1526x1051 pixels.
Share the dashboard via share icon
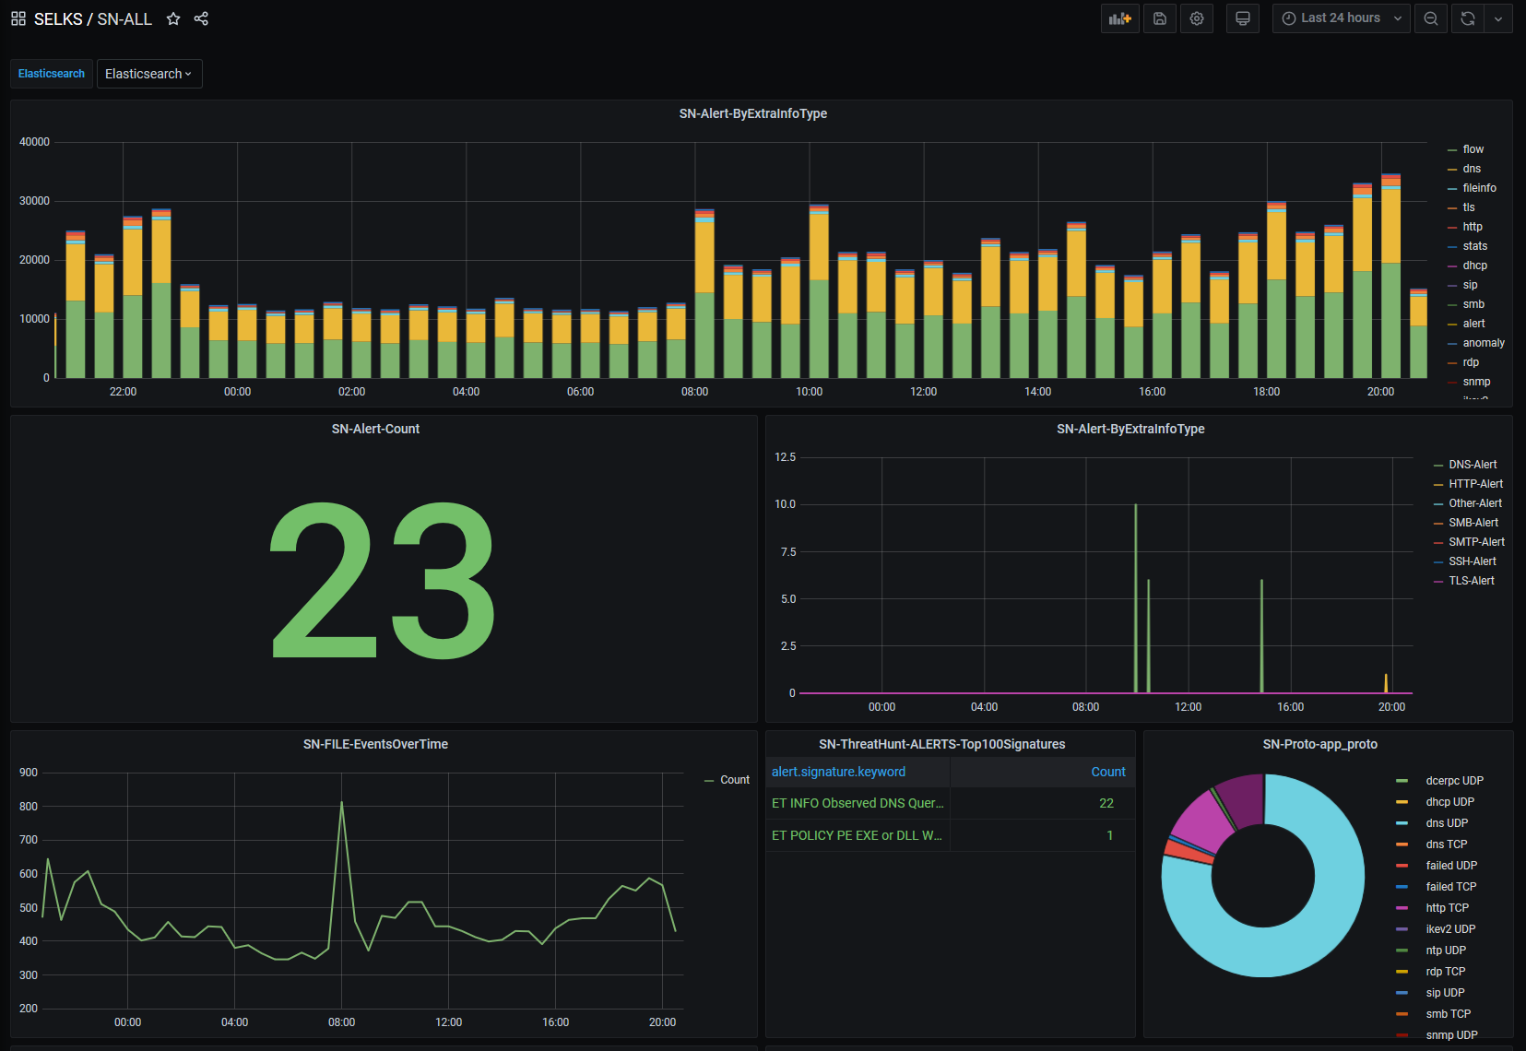(x=201, y=18)
